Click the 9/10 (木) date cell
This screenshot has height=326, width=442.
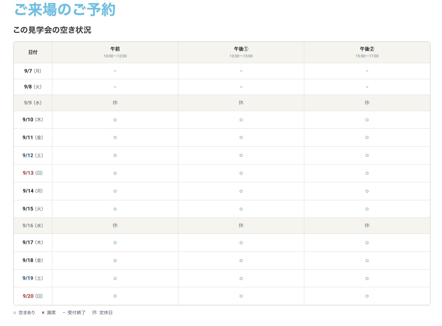(x=33, y=120)
